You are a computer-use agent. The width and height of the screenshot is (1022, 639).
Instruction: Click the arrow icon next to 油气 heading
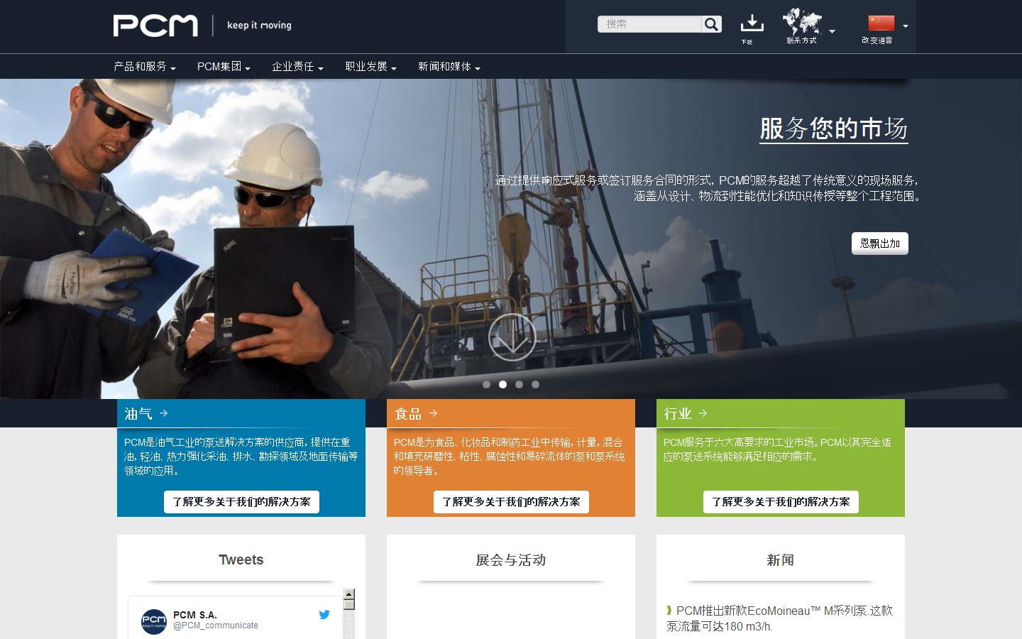pos(164,413)
